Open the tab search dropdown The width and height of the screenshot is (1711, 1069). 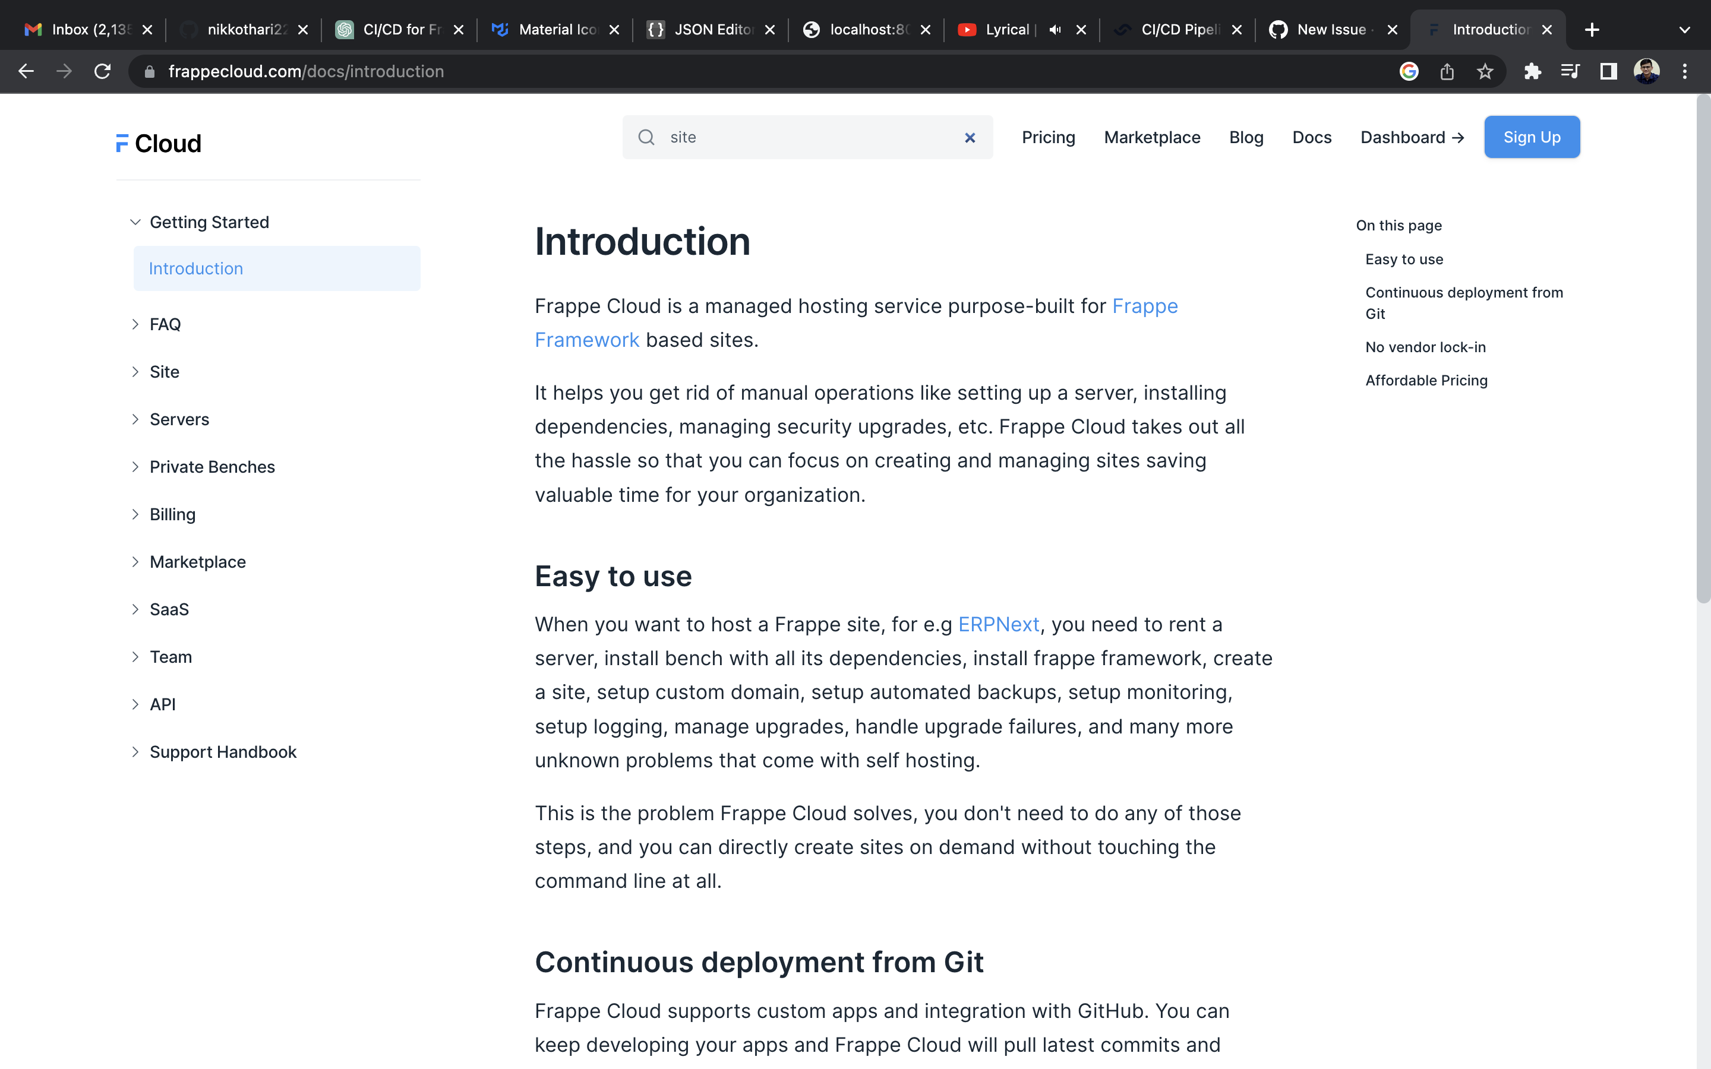pos(1684,29)
